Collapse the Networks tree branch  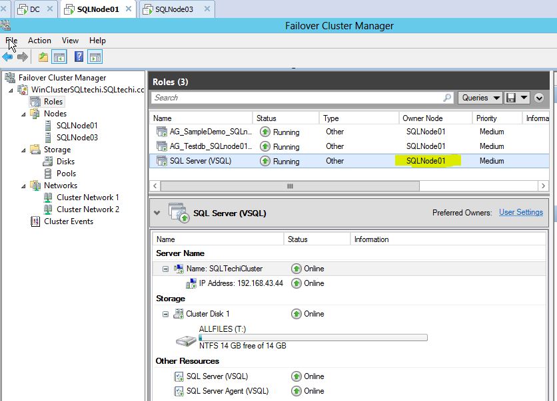pyautogui.click(x=23, y=186)
